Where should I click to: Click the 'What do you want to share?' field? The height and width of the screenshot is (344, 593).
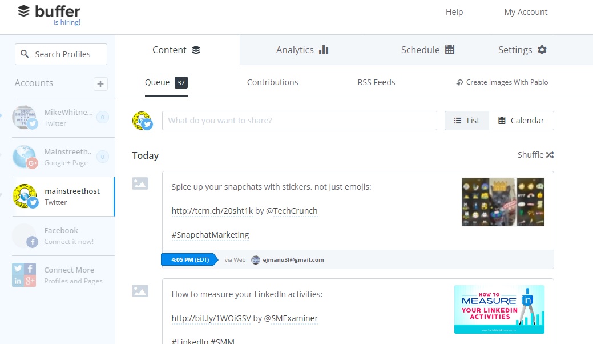click(299, 121)
